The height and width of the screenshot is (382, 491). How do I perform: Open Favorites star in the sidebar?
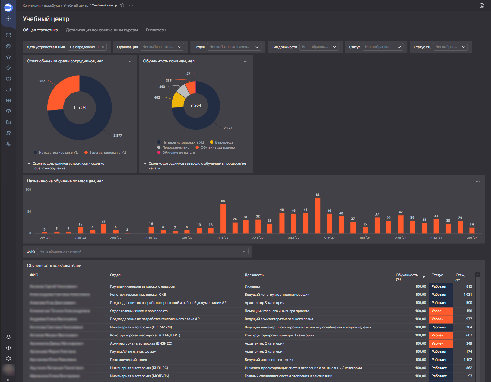[8, 57]
